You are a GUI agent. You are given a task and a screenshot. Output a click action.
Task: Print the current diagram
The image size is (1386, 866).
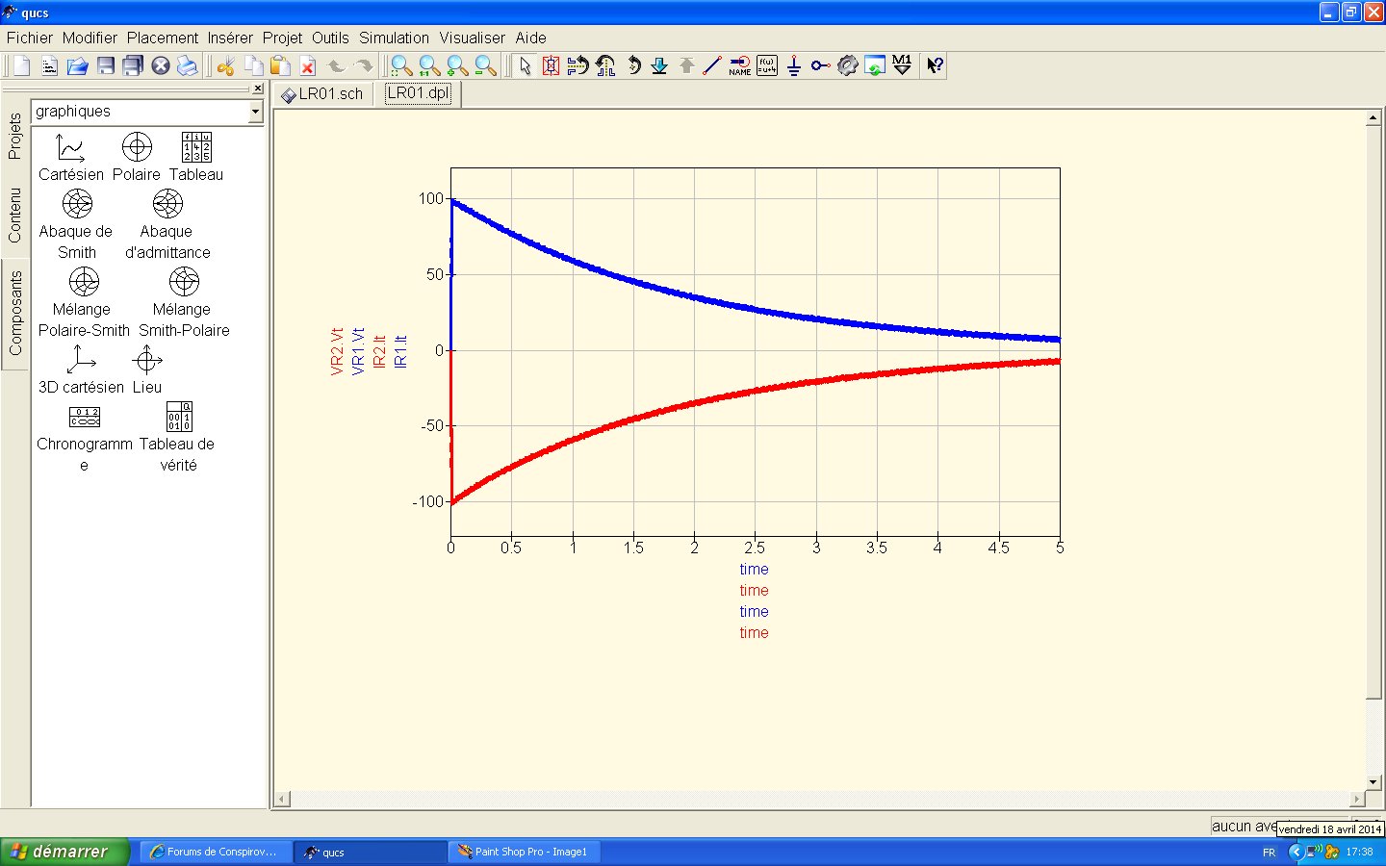[x=188, y=65]
